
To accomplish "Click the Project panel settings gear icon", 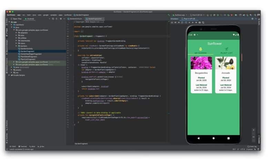I will 60,19.
